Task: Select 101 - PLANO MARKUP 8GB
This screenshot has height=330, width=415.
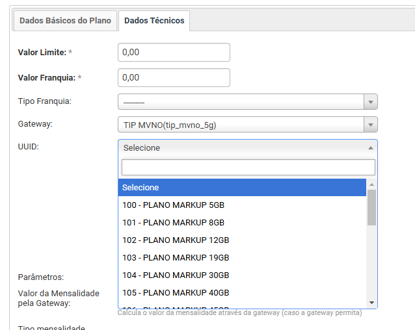Action: coord(242,222)
